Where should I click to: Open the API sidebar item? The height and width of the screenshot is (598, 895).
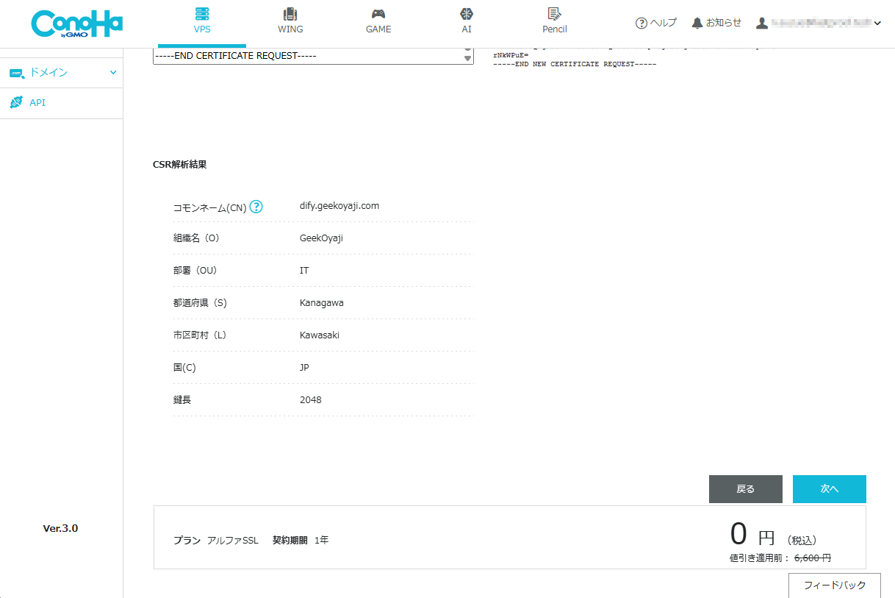click(61, 103)
